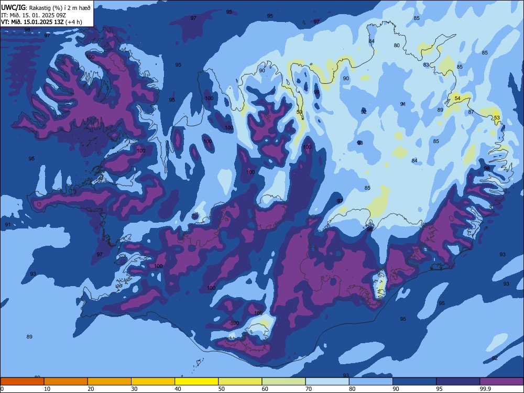Click the 20–30 light orange legend swatch
Viewport: 524px width, 393px height.
pos(110,381)
